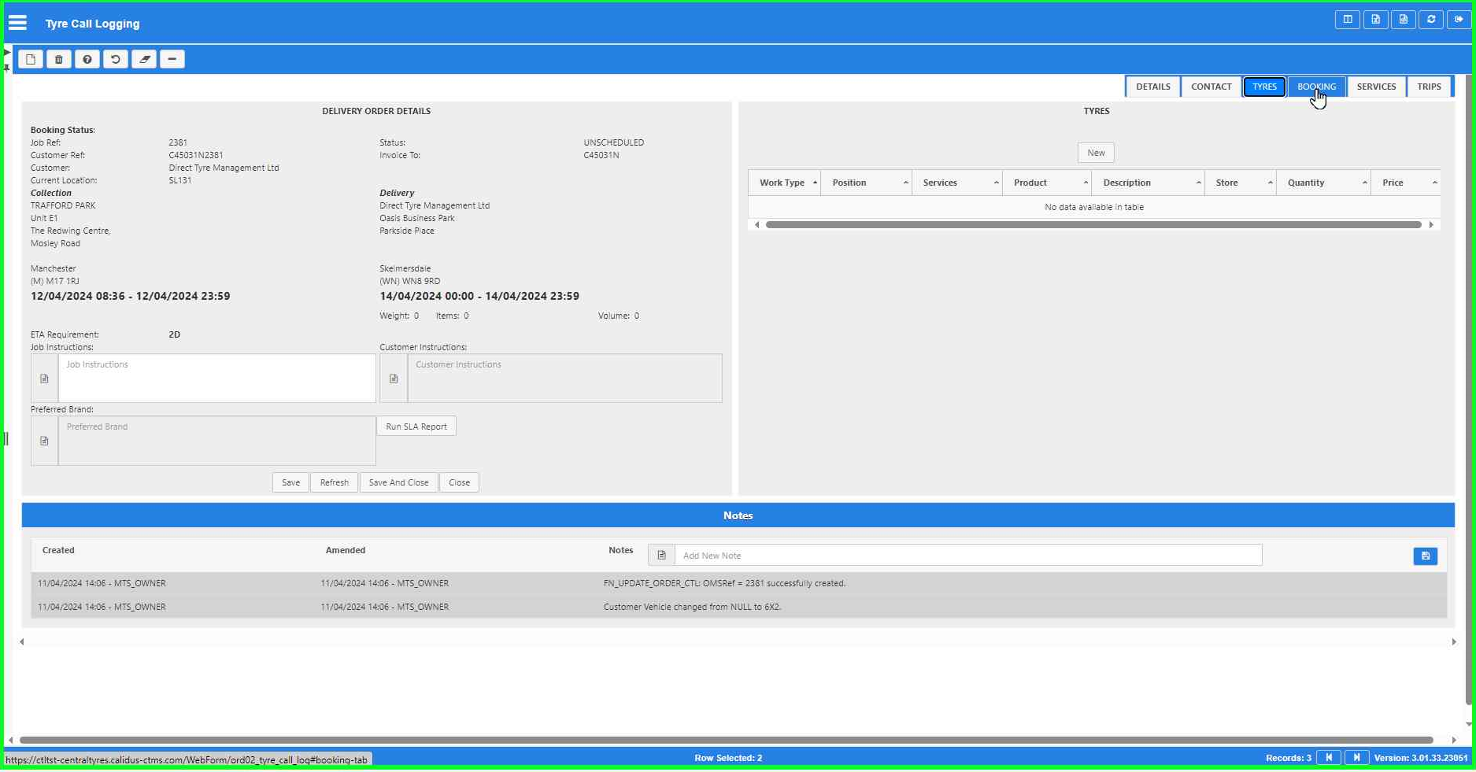Image resolution: width=1476 pixels, height=772 pixels.
Task: Click the eraser clear icon in toolbar
Action: [144, 59]
